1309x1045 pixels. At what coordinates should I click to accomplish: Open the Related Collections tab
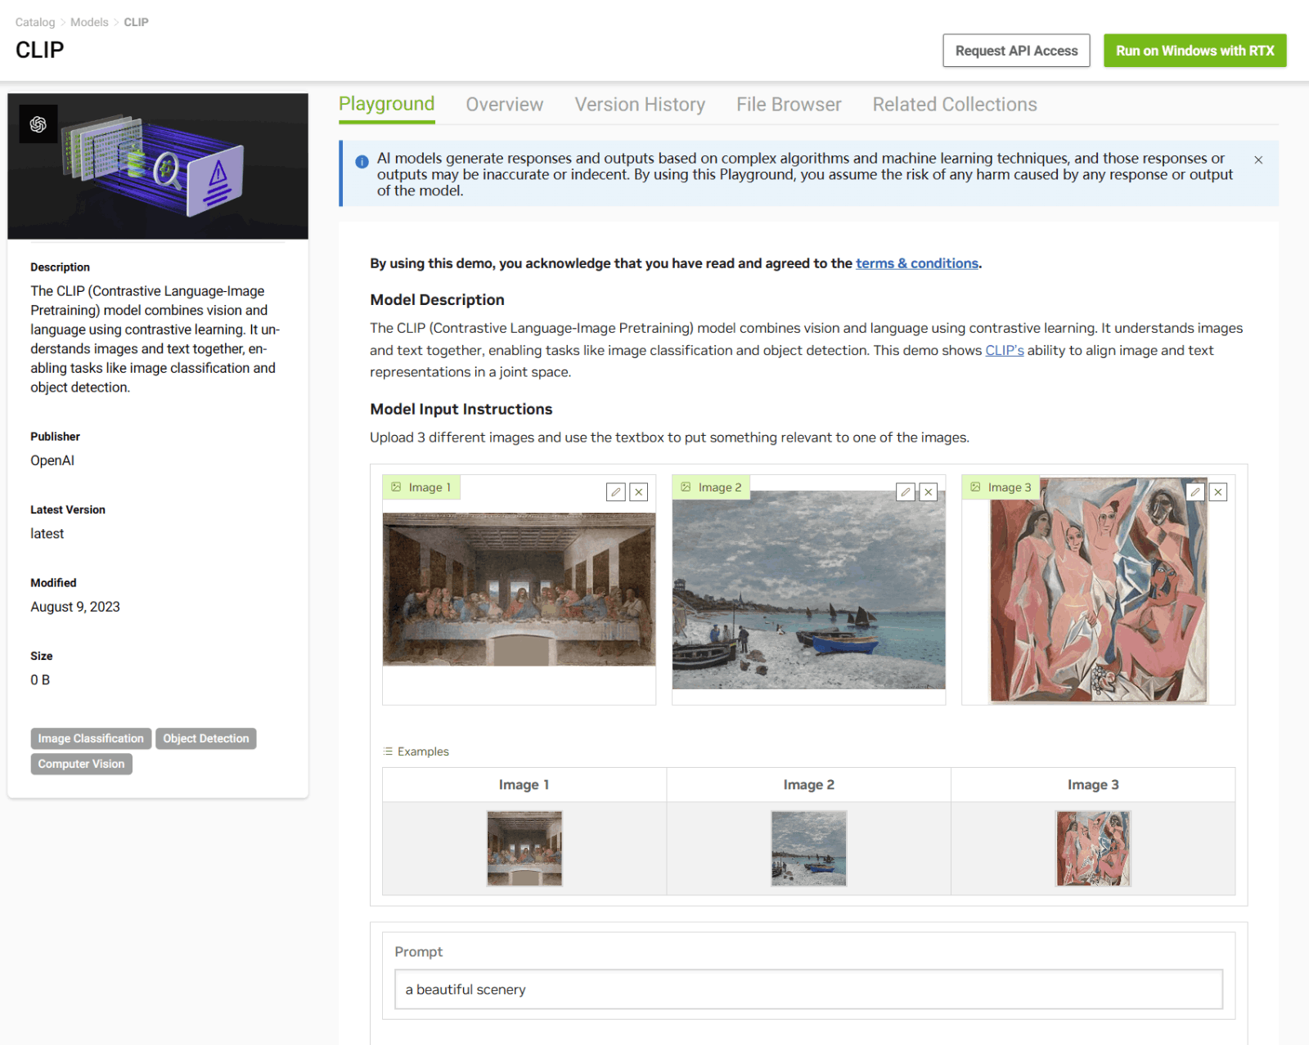[x=954, y=105]
